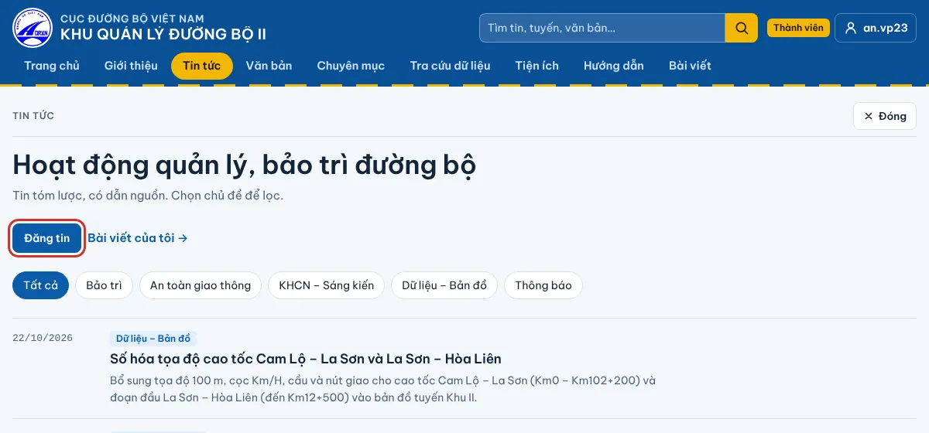Screen dimensions: 929x433
Task: Focus the Tìm tin, tuyến, văn bản search field
Action: 602,28
